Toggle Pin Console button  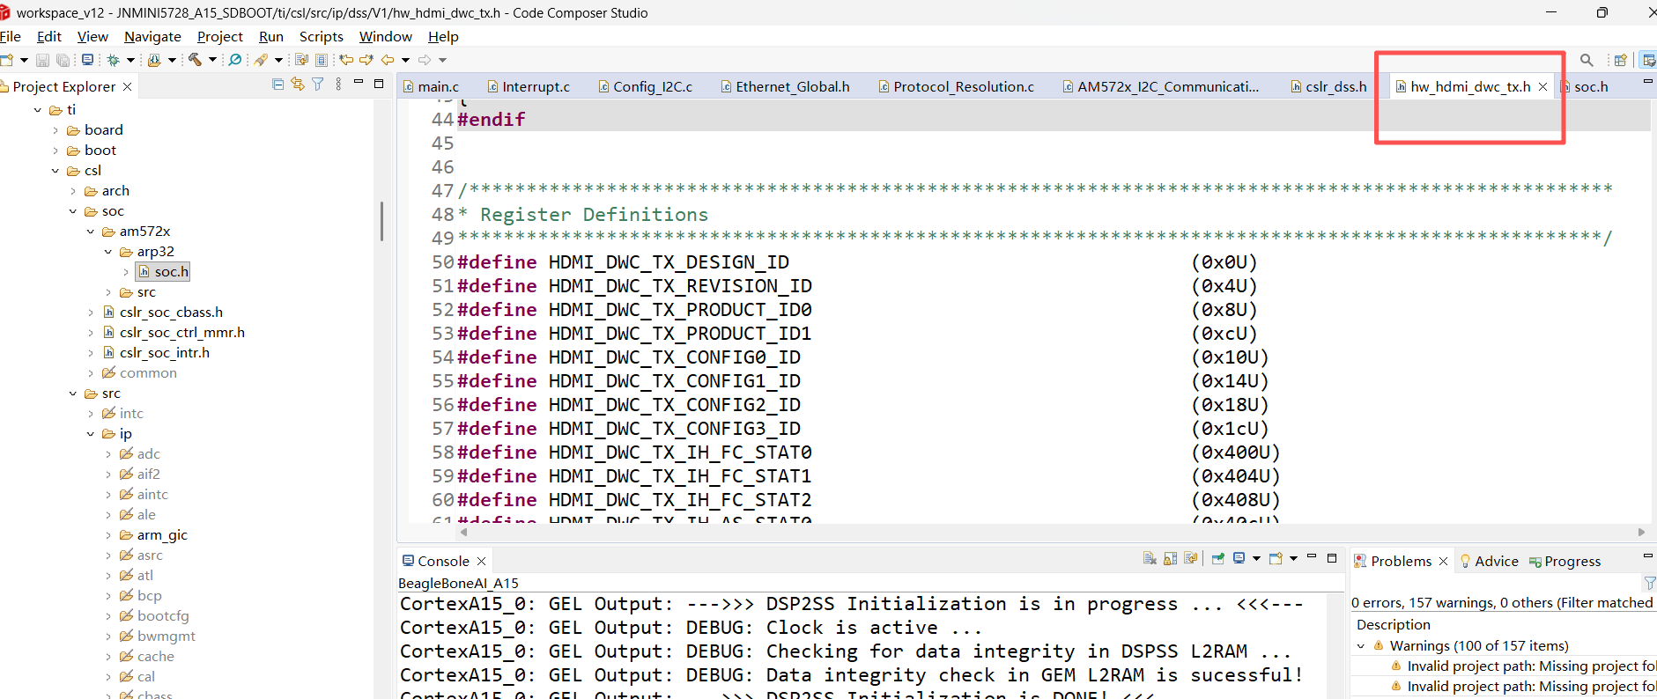(x=1218, y=559)
